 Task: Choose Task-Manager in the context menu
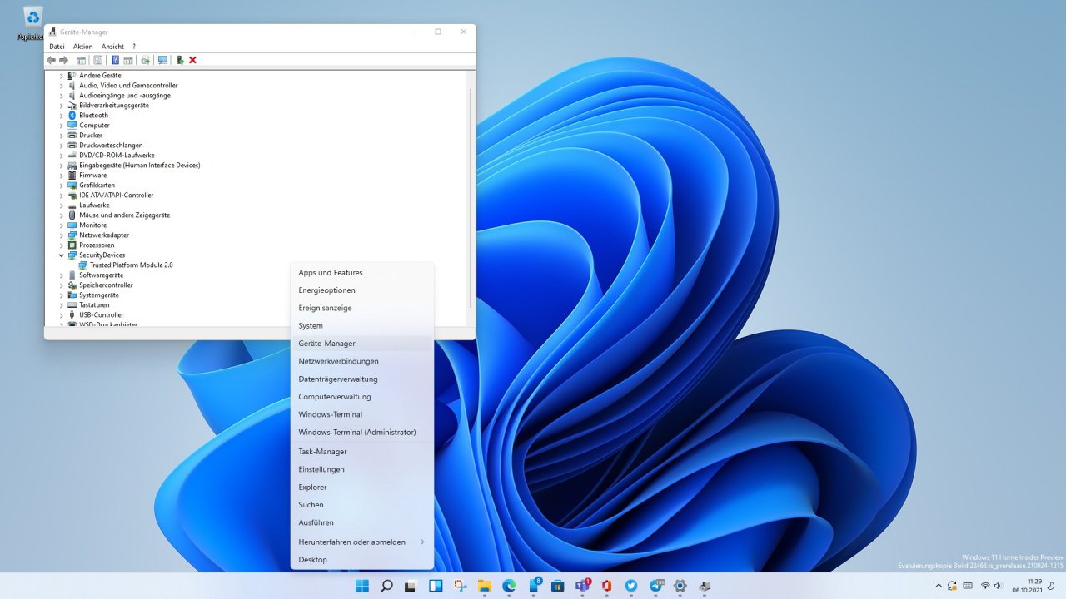click(362, 452)
